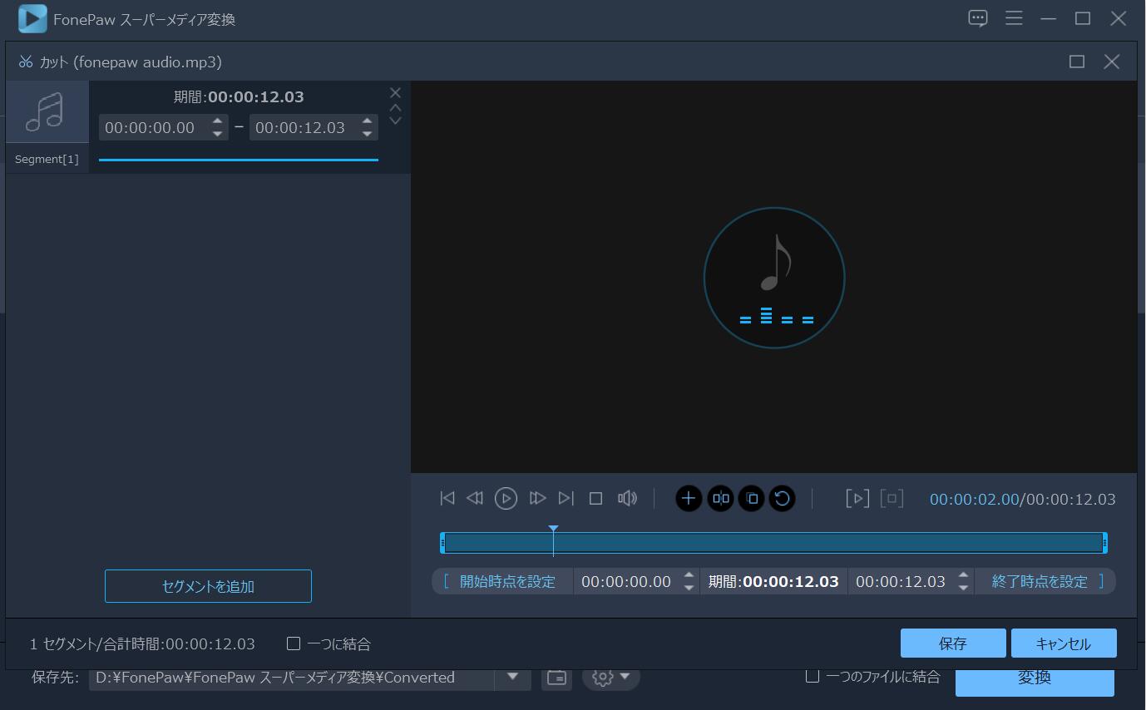The image size is (1146, 710).
Task: Click the blue timeline track bar
Action: (x=773, y=543)
